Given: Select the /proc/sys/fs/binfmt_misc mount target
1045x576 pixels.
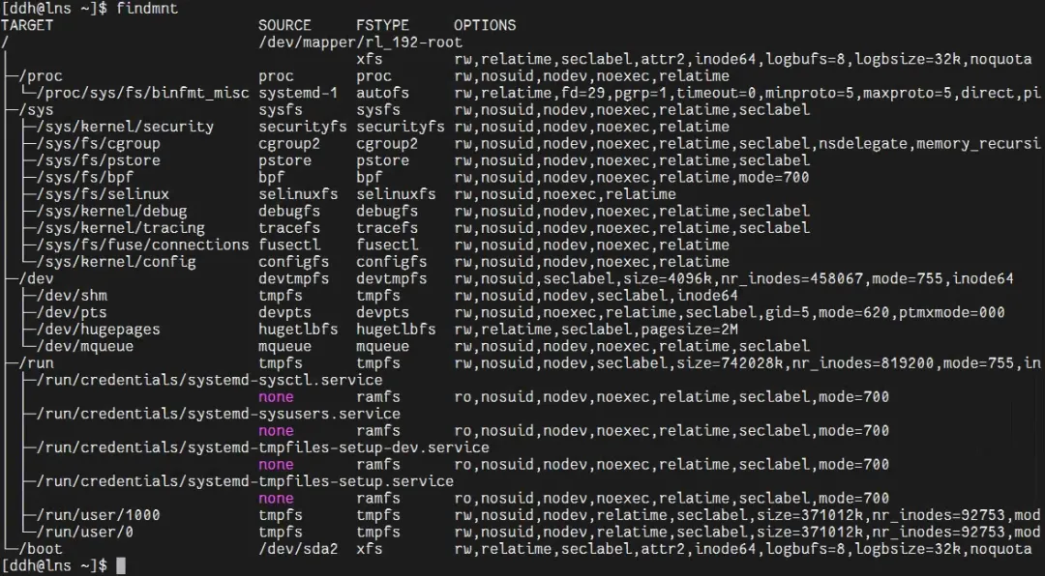Looking at the screenshot, I should (x=141, y=93).
